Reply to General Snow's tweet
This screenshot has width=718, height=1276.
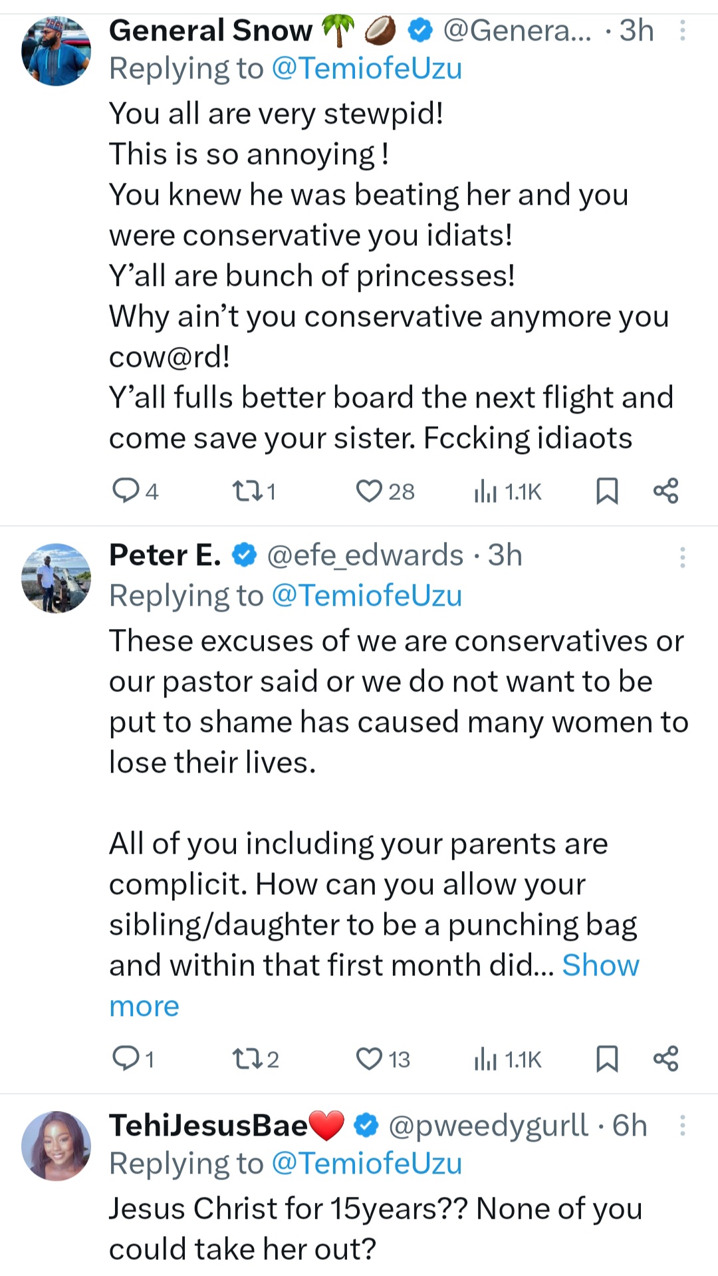click(126, 491)
